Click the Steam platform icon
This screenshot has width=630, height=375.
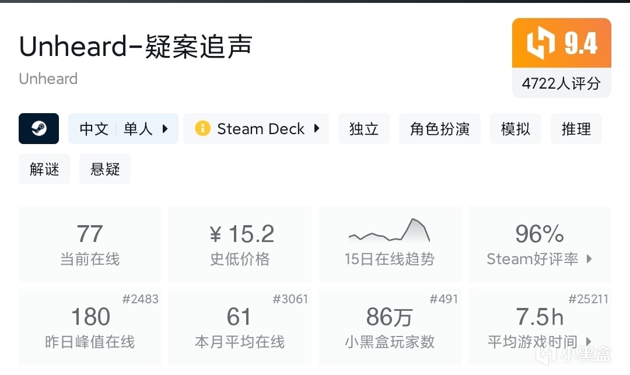[38, 129]
